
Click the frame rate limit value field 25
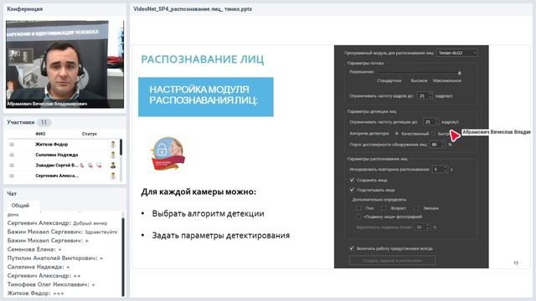(422, 96)
